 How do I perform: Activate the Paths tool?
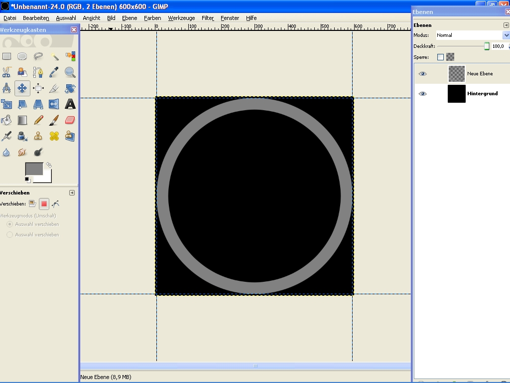click(38, 72)
